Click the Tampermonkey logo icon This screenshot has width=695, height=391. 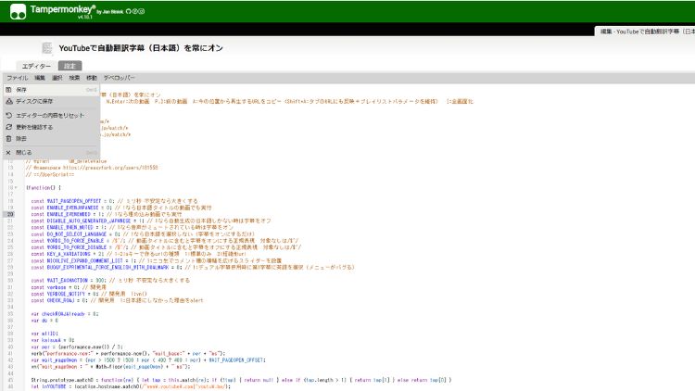click(19, 11)
